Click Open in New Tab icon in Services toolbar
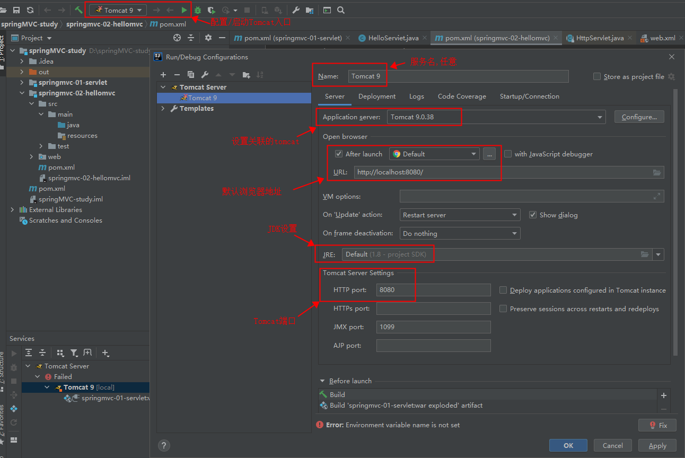 click(x=87, y=353)
